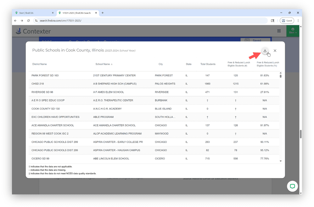Open Chrome's three-dot menu
This screenshot has height=207, width=314.
(x=298, y=21)
